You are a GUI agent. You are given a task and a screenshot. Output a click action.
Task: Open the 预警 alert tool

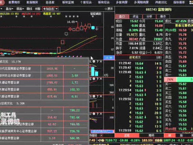38,9
